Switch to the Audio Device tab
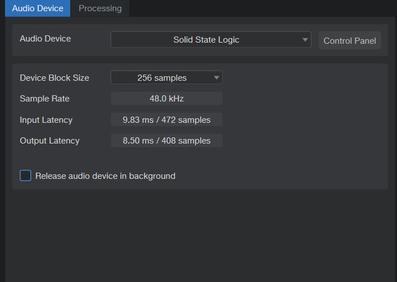Image resolution: width=397 pixels, height=282 pixels. click(38, 8)
